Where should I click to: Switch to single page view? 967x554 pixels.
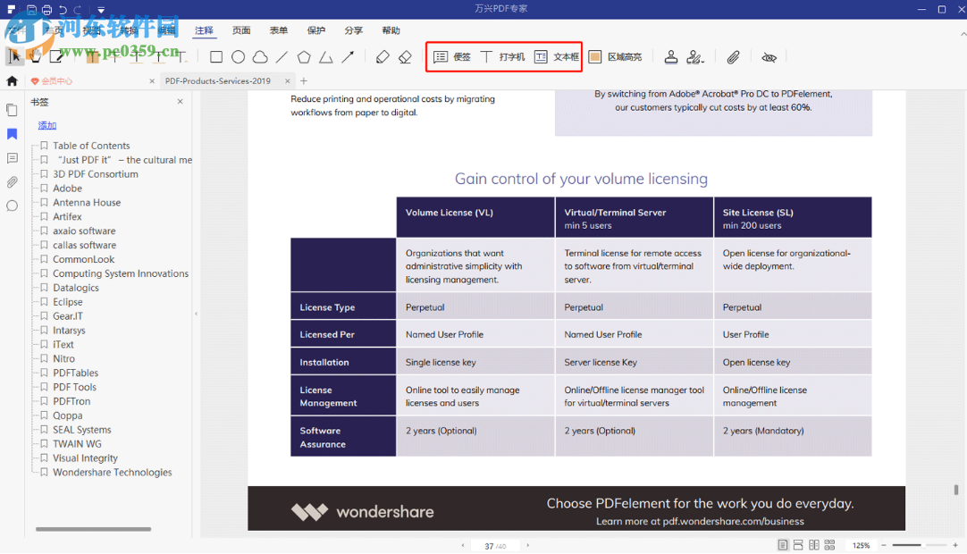(783, 545)
